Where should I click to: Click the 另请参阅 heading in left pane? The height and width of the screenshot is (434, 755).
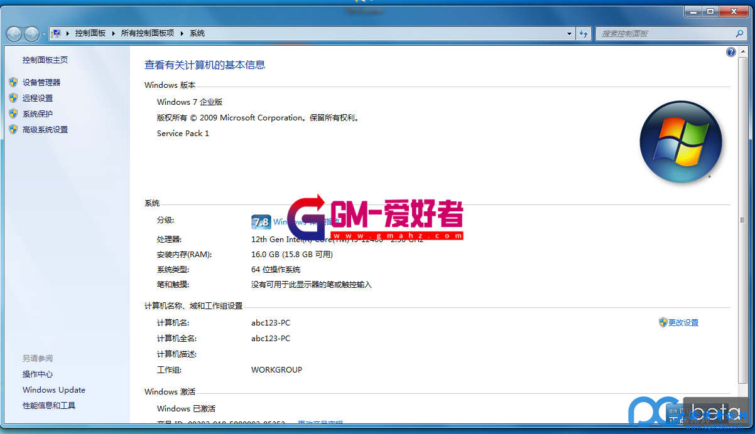point(38,359)
